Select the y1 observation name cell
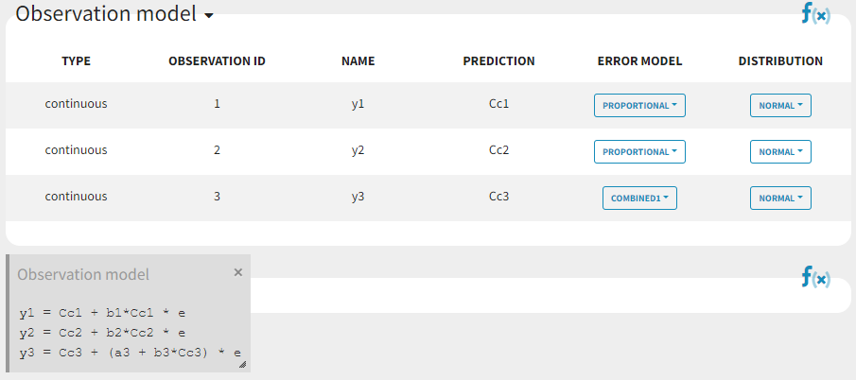Image resolution: width=856 pixels, height=380 pixels. click(x=358, y=104)
